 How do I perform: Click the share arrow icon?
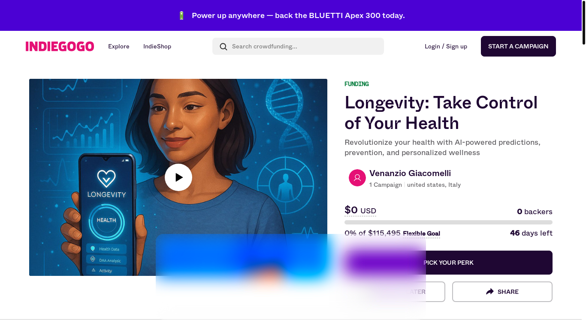pos(490,292)
